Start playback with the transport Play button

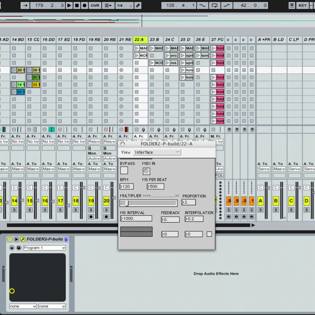pos(69,5)
